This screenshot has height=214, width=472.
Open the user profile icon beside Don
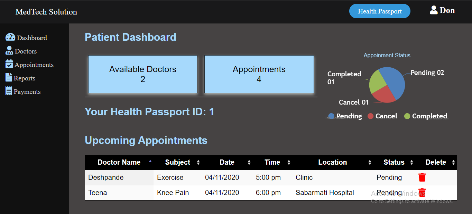(434, 10)
